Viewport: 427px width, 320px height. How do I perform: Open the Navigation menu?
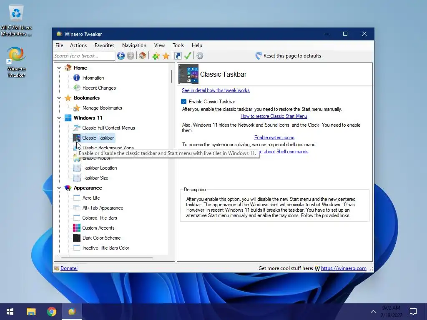click(134, 45)
